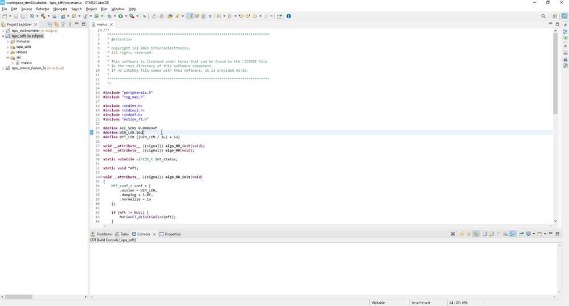Click the Build hammer icon
The width and height of the screenshot is (569, 306).
click(43, 16)
